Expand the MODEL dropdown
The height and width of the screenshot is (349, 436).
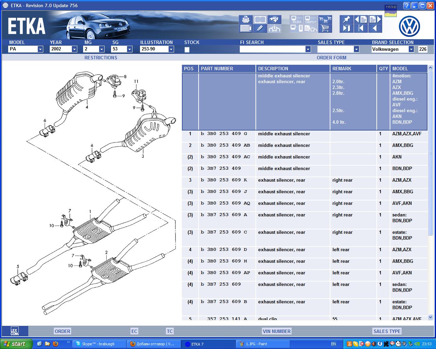point(40,49)
